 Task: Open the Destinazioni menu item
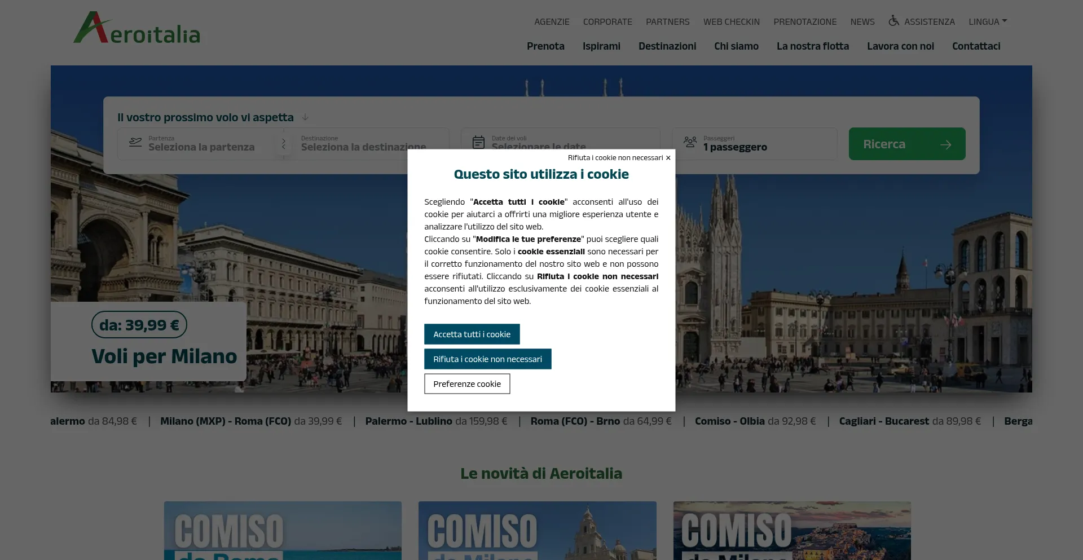coord(667,46)
